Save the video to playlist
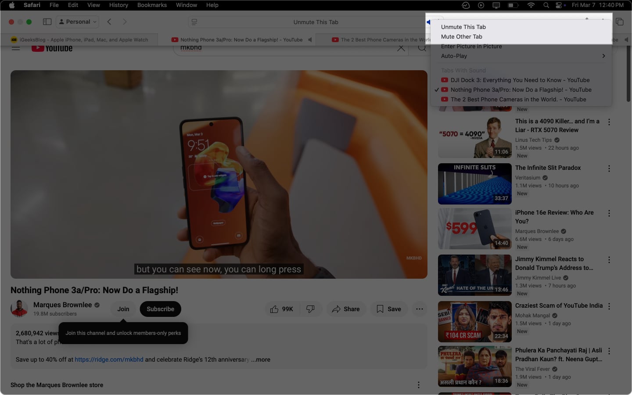Image resolution: width=632 pixels, height=395 pixels. coord(389,309)
